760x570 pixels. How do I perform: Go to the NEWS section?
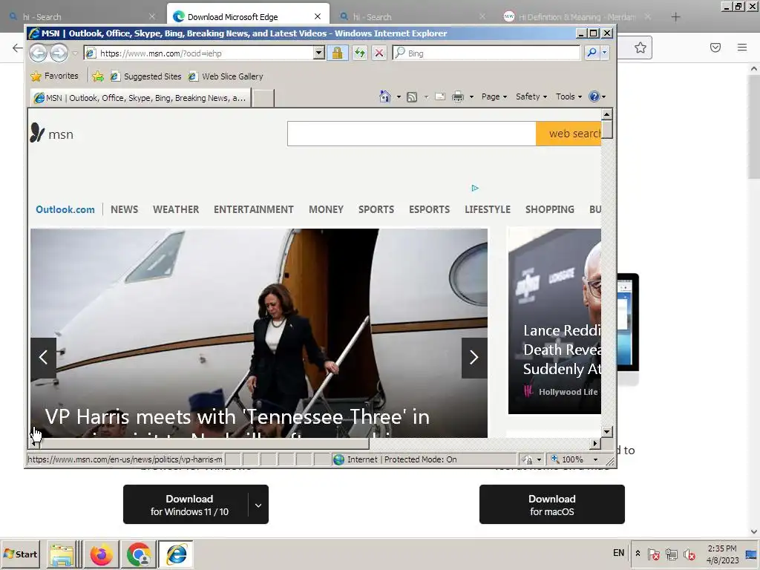click(124, 209)
